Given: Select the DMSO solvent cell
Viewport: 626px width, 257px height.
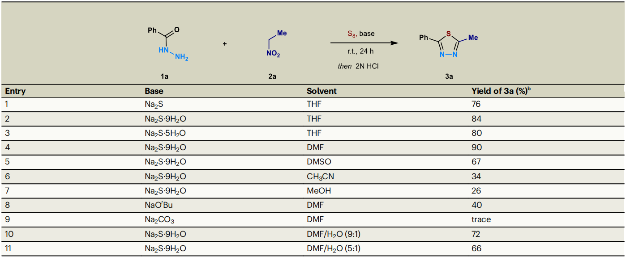Looking at the screenshot, I should tap(319, 162).
